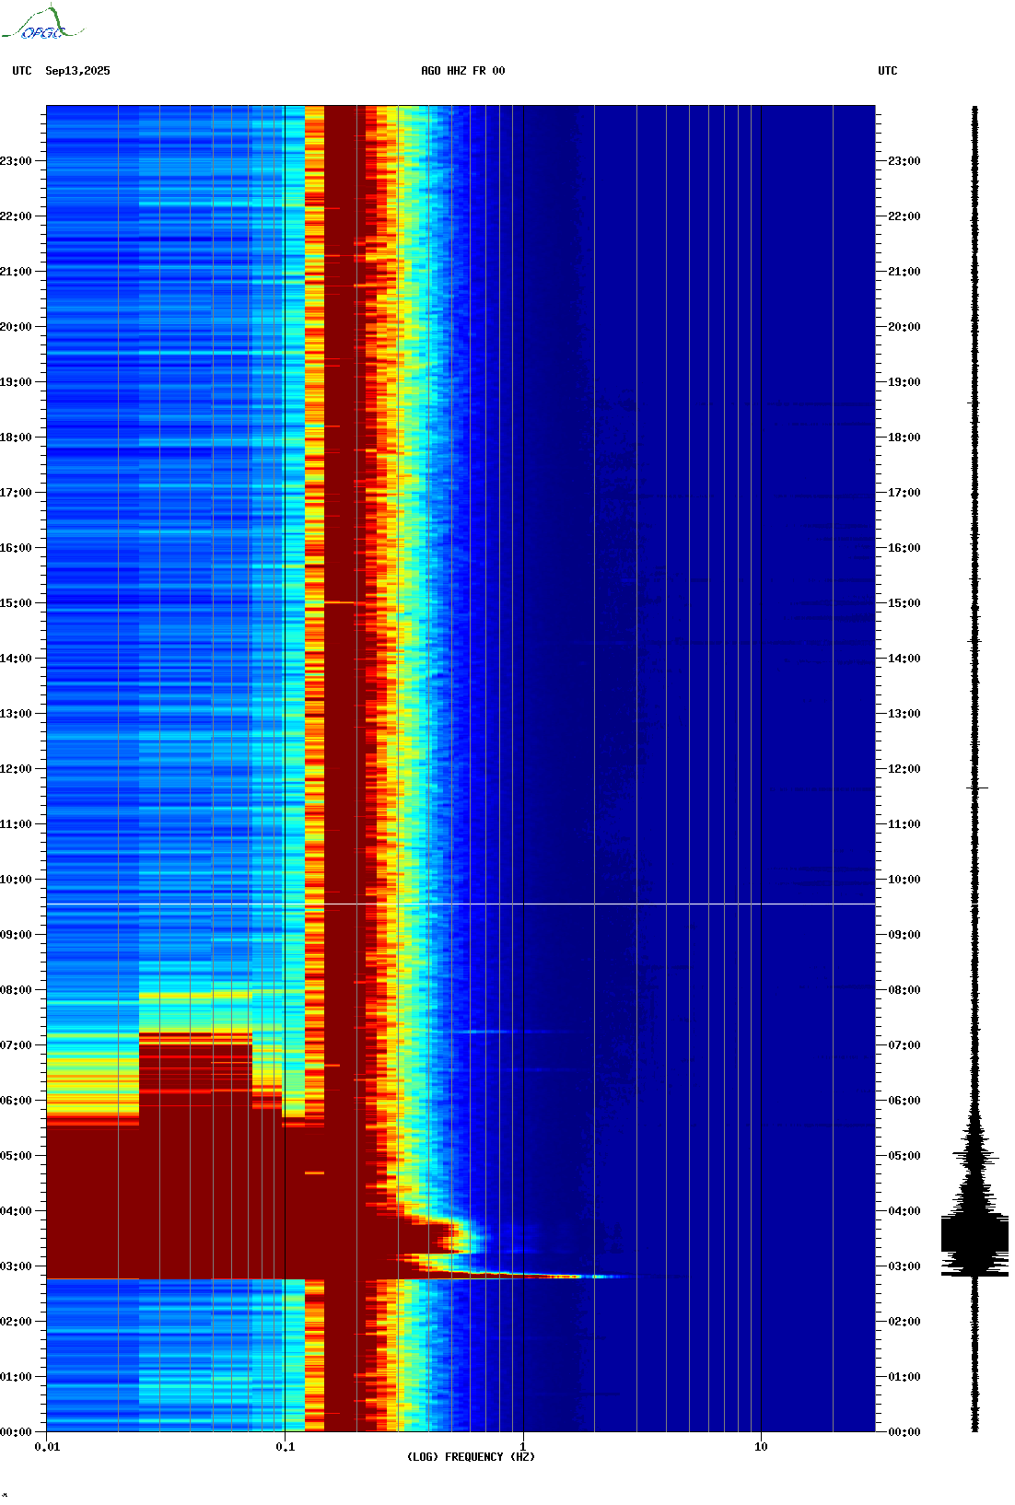The height and width of the screenshot is (1505, 1015).
Task: Click the (LOG) FREQUENCY (HZ) axis title
Action: click(x=471, y=1456)
